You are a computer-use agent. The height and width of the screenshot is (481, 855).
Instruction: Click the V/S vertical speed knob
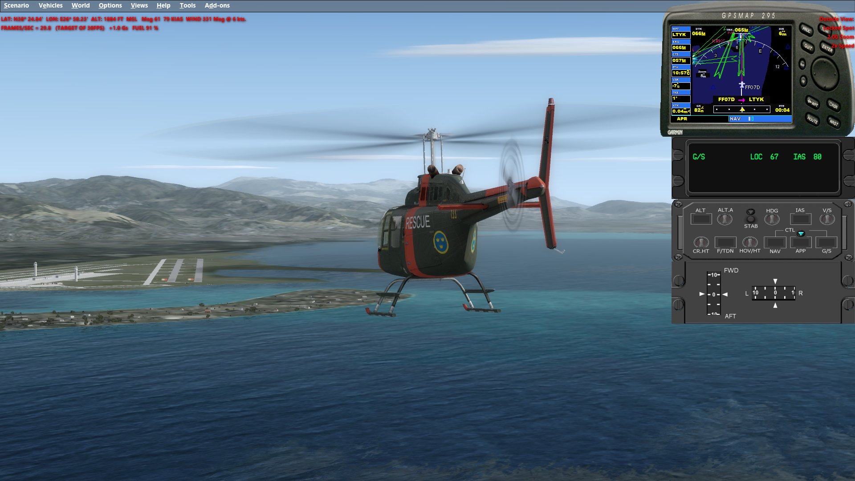coord(827,219)
